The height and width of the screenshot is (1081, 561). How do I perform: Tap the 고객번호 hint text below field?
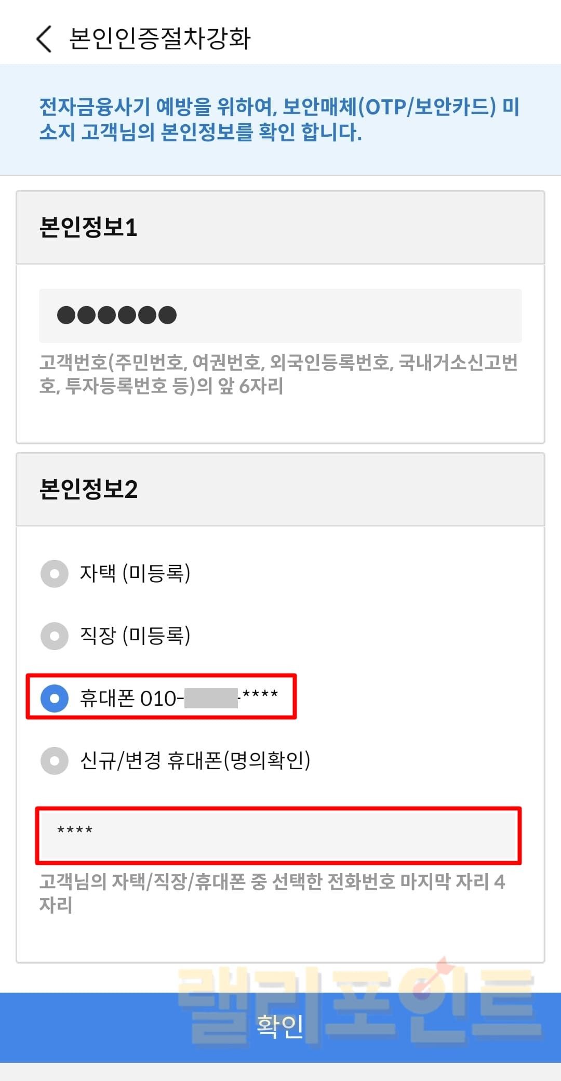pos(278,374)
